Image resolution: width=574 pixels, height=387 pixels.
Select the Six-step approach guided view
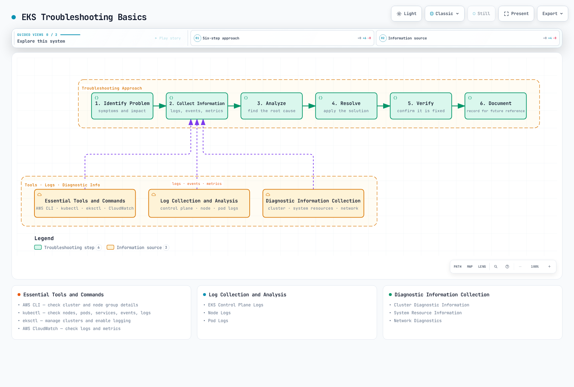point(282,38)
